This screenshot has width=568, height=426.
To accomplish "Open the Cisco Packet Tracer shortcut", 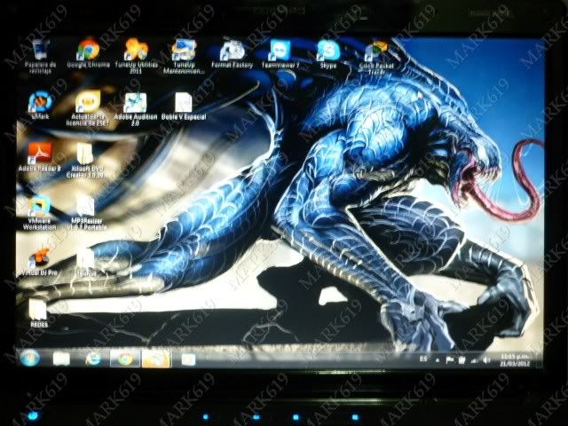I will tap(376, 58).
